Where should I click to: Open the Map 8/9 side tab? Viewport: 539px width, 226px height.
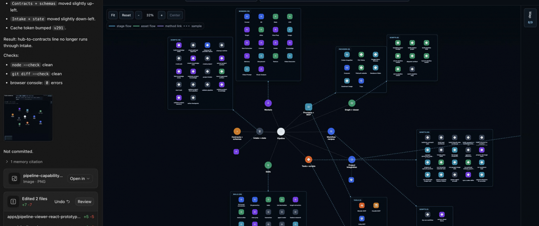point(530,18)
